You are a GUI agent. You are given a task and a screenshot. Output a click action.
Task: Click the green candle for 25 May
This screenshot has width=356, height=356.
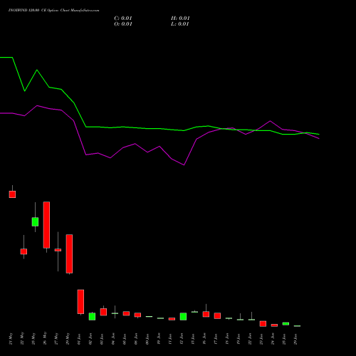(x=35, y=221)
